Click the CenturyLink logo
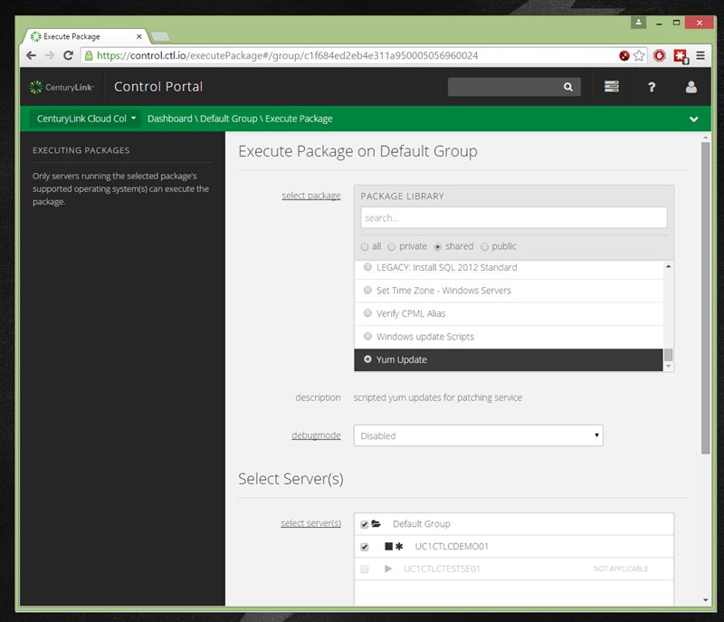This screenshot has width=724, height=622. 62,87
